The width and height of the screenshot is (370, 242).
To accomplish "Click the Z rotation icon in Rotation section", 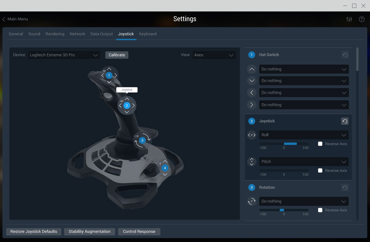I will pos(252,201).
